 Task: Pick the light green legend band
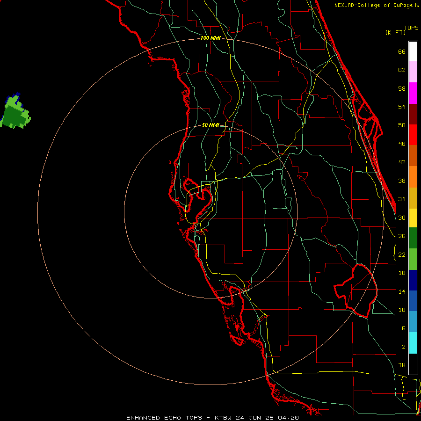pyautogui.click(x=413, y=259)
